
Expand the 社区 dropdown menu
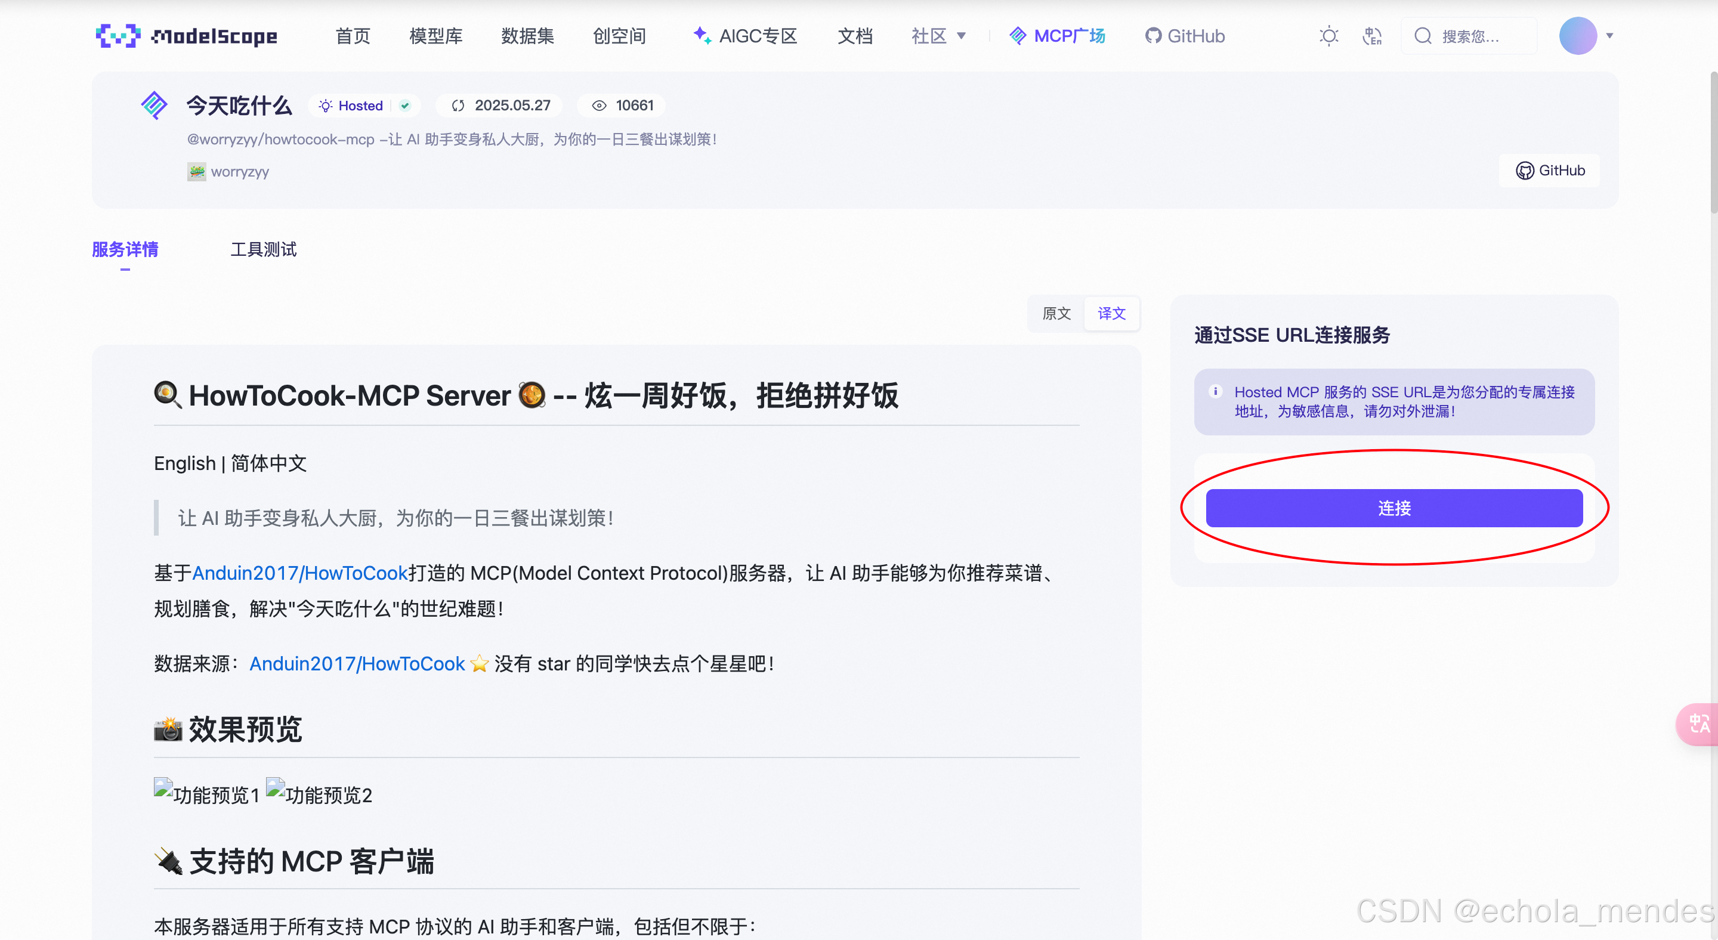pos(938,35)
